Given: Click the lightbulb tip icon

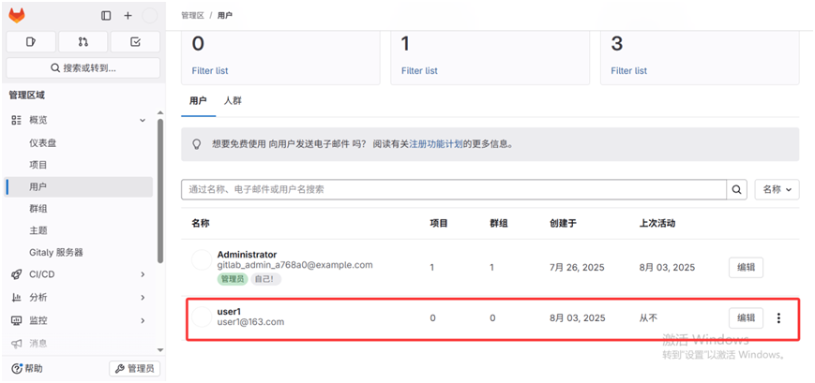Looking at the screenshot, I should pos(197,144).
